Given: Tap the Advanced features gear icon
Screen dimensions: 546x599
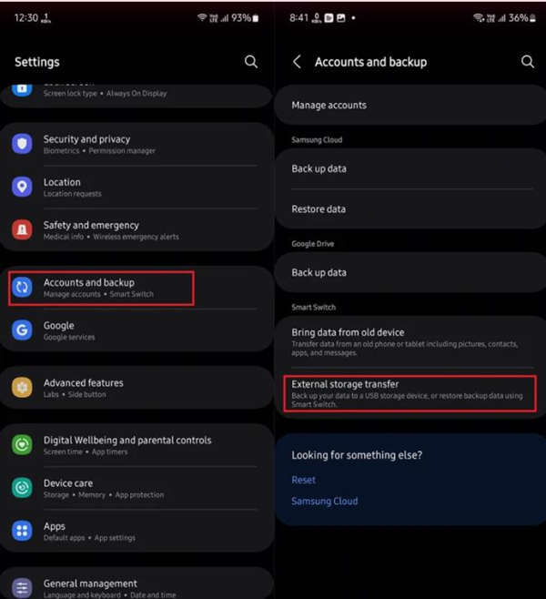Looking at the screenshot, I should [22, 388].
